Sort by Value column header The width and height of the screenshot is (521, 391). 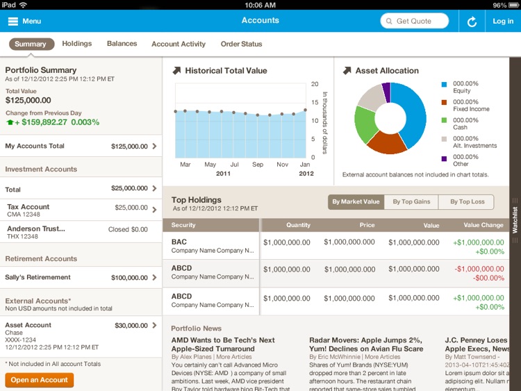(431, 225)
